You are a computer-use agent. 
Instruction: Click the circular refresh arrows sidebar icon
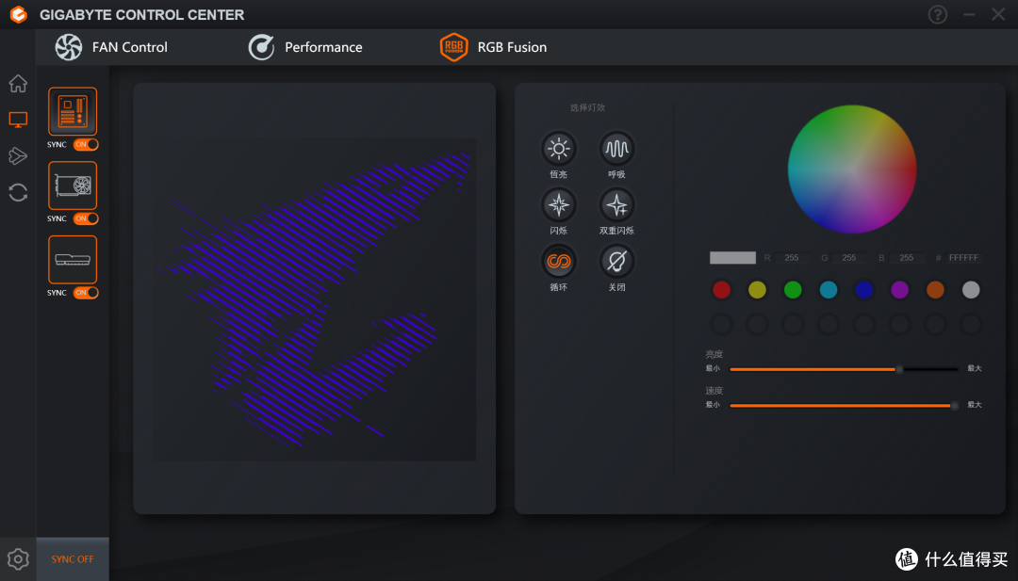[x=18, y=192]
